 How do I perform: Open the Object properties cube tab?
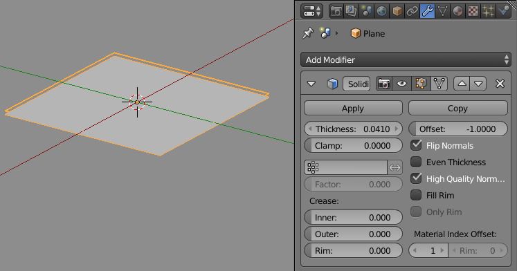pyautogui.click(x=397, y=11)
